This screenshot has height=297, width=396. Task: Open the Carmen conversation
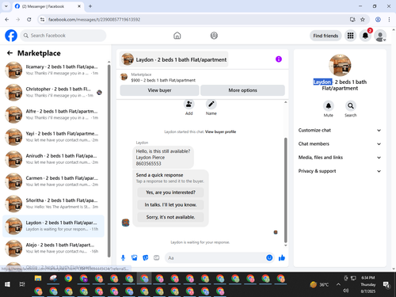tap(53, 181)
